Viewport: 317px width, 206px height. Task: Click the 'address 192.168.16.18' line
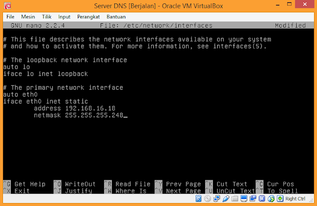point(75,108)
